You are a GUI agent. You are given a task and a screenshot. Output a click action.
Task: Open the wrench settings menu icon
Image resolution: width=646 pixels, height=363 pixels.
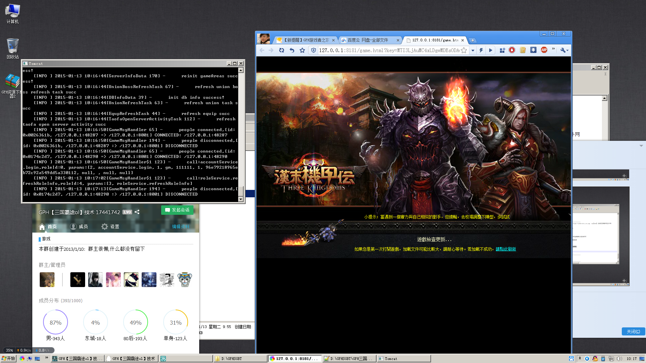click(564, 50)
